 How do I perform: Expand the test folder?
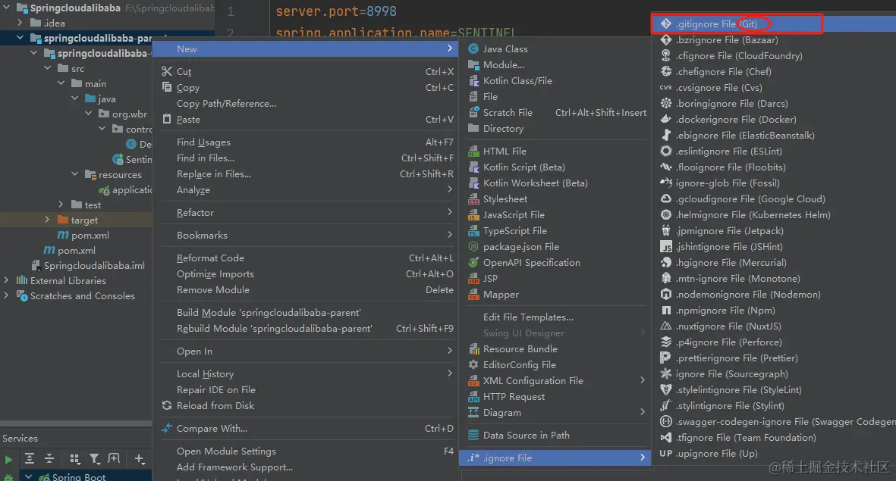tap(61, 205)
